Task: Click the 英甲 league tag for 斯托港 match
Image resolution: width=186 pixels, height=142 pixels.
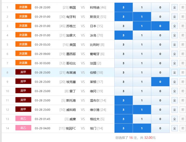Action: [x=23, y=100]
